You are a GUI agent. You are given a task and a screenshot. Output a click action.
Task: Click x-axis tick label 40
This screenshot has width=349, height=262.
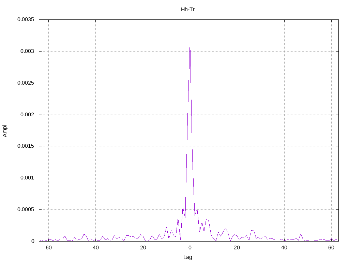(x=284, y=248)
